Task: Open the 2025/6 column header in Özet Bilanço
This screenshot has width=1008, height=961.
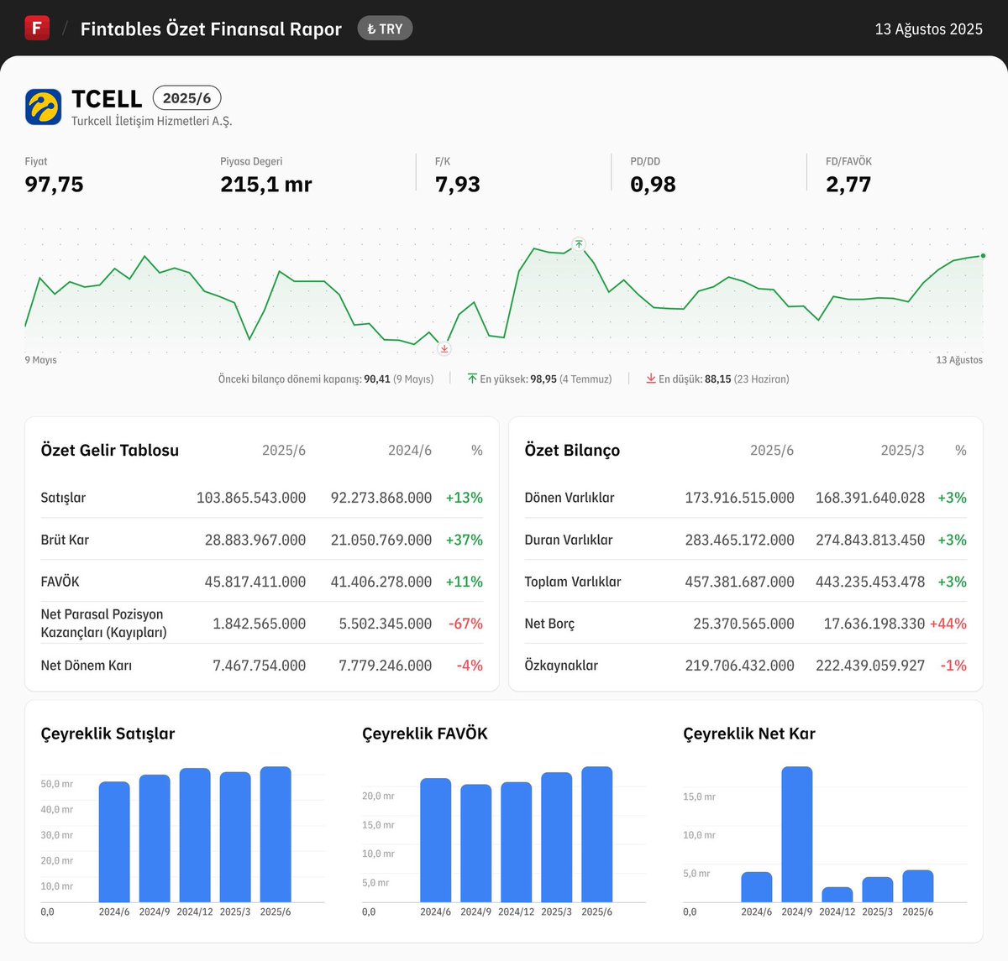Action: click(x=771, y=450)
